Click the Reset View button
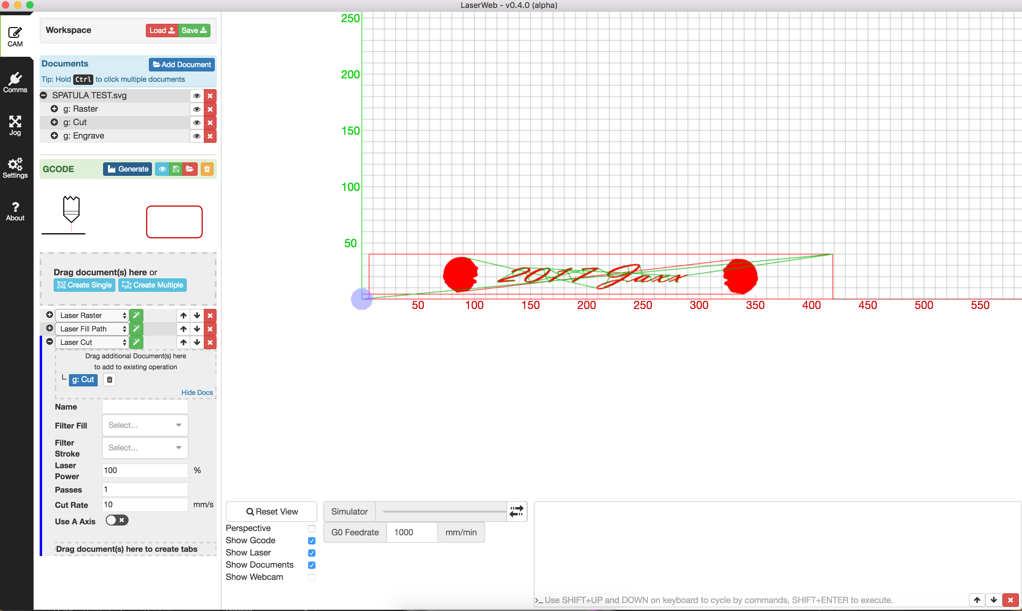 pyautogui.click(x=272, y=512)
